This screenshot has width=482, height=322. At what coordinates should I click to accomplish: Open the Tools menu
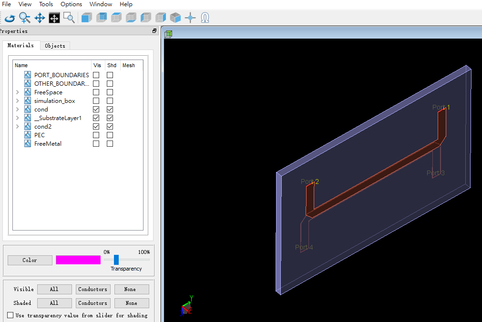pos(46,4)
